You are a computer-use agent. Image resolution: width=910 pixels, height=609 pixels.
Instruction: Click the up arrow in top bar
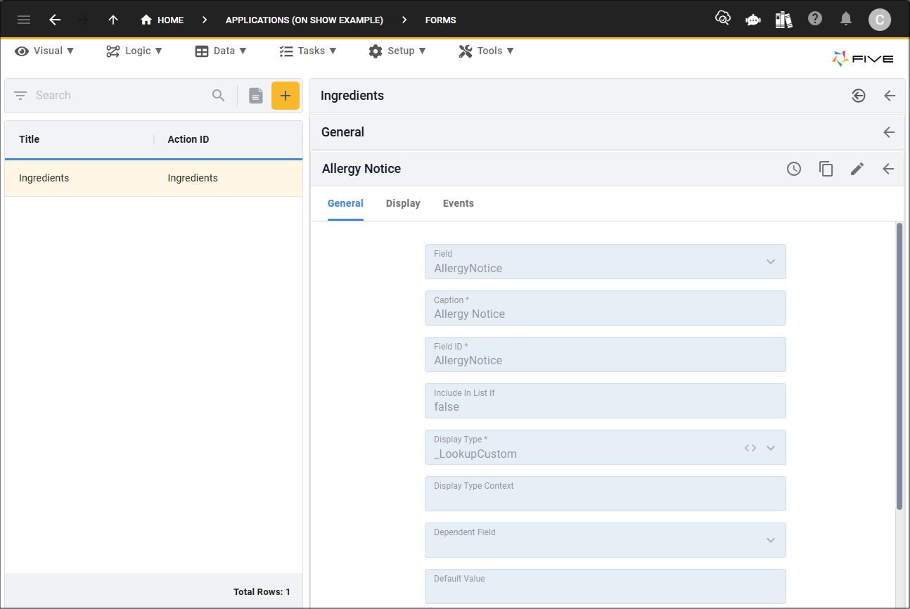pyautogui.click(x=113, y=20)
